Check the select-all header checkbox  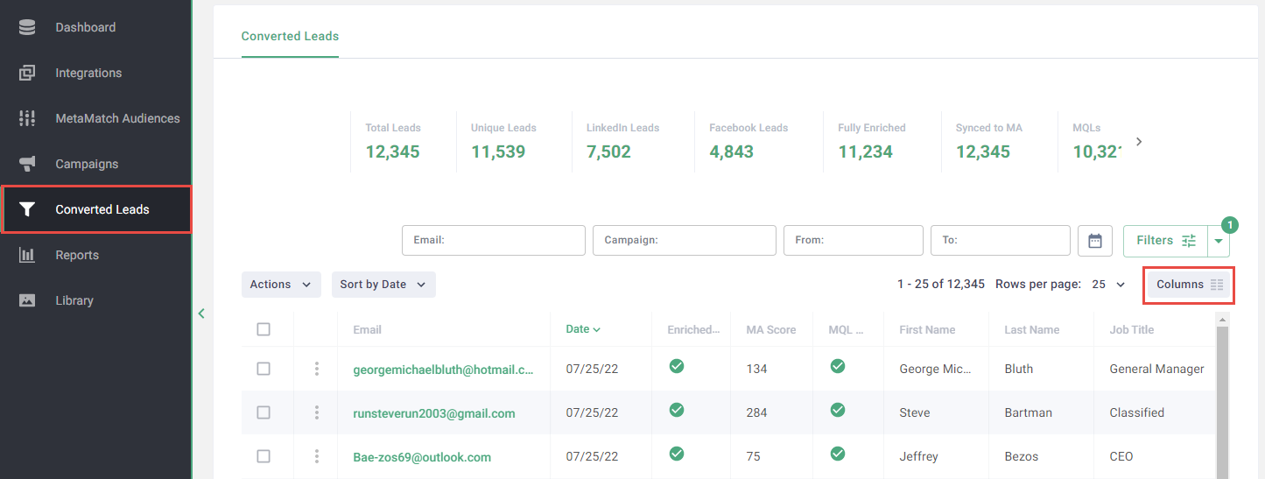pyautogui.click(x=264, y=329)
